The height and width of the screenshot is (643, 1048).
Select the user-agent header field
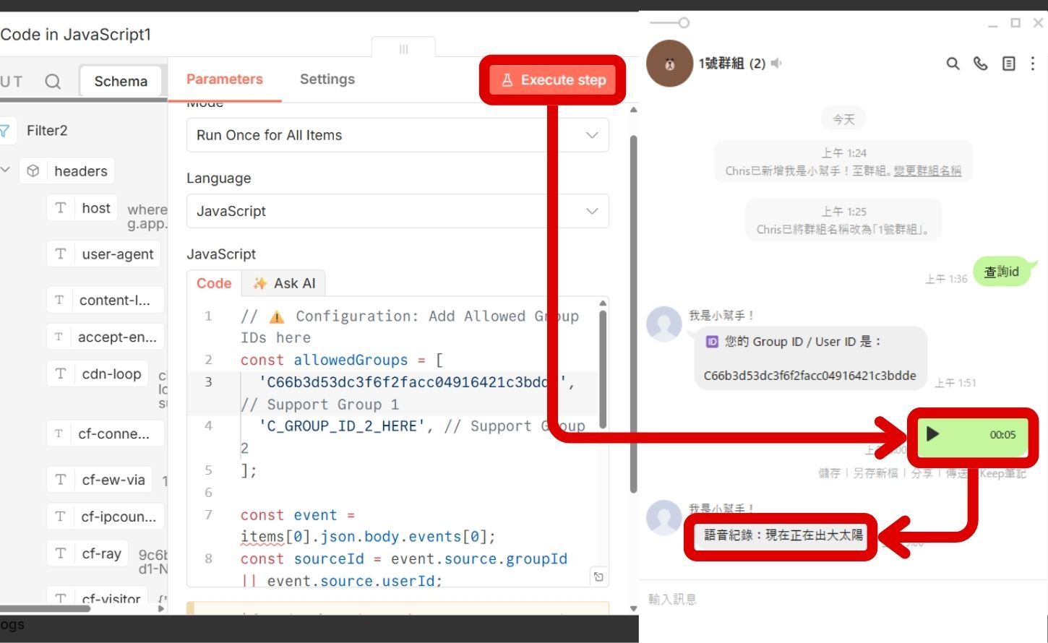pos(117,254)
